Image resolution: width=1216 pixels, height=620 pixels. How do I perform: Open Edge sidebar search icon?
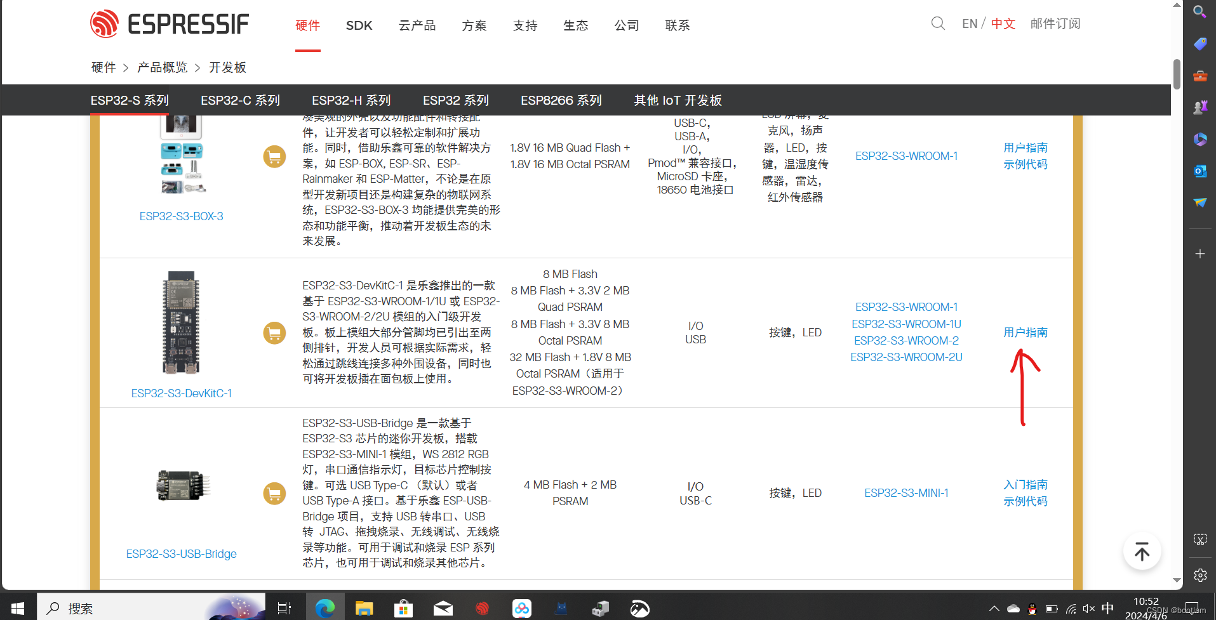(1199, 12)
